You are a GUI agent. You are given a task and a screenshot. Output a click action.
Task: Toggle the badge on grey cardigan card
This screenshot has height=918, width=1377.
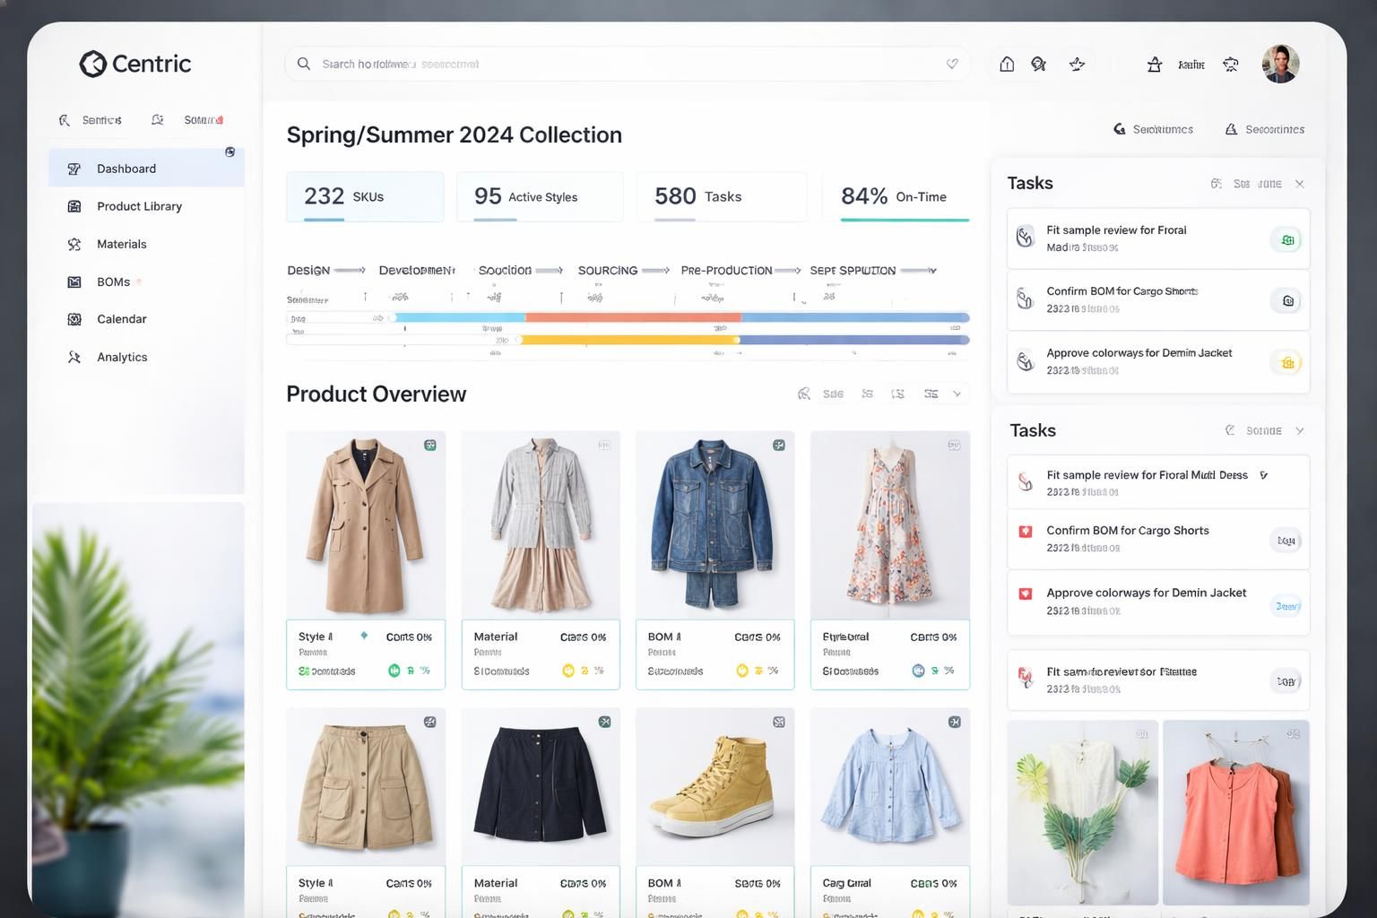point(604,445)
